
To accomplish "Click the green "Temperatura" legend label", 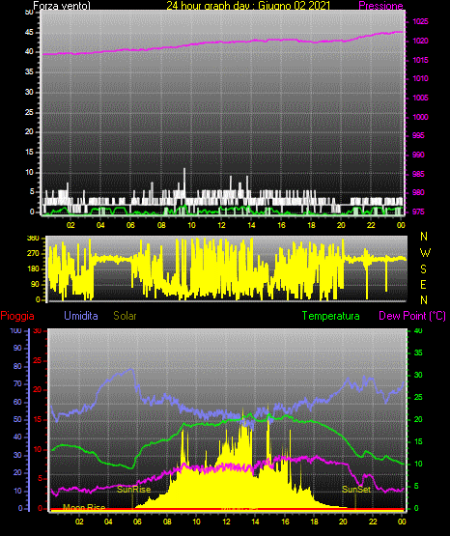I will click(331, 316).
